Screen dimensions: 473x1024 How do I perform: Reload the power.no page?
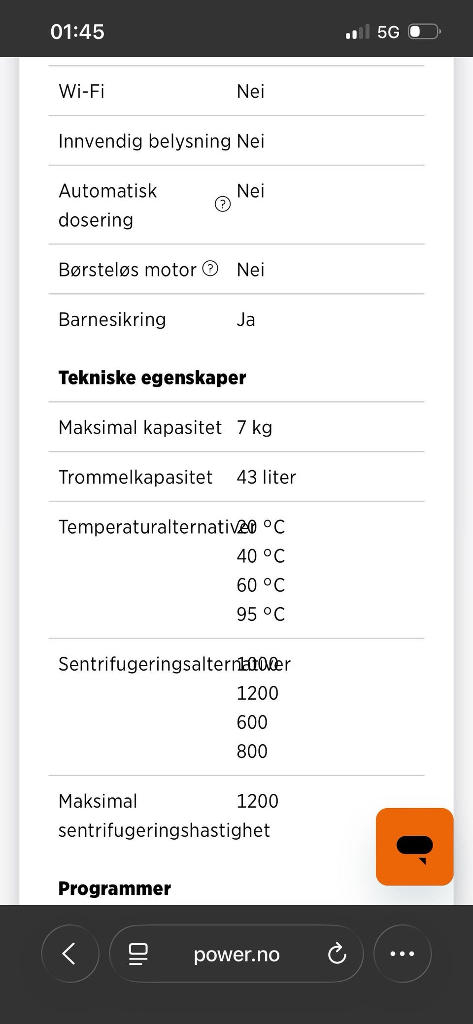337,954
